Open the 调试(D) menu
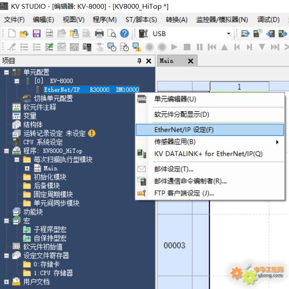This screenshot has width=289, height=289. pyautogui.click(x=268, y=19)
